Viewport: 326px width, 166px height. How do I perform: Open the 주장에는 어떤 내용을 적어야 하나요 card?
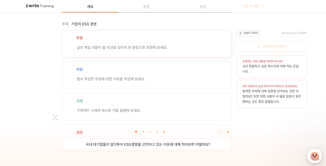(272, 67)
